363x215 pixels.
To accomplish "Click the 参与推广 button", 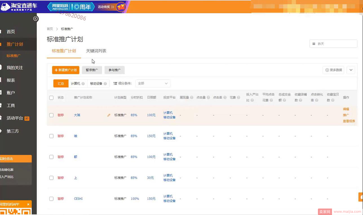I will [114, 70].
